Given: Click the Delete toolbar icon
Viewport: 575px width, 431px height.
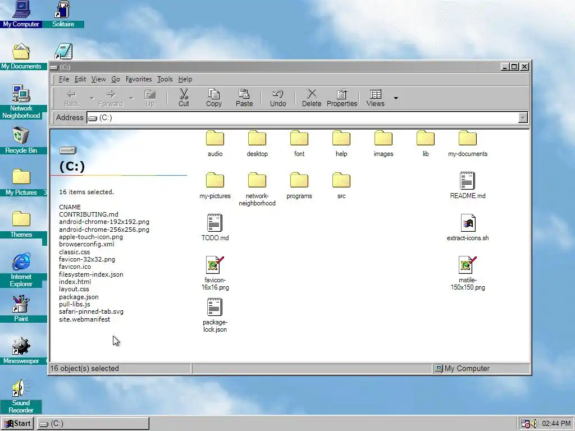Looking at the screenshot, I should pos(312,94).
